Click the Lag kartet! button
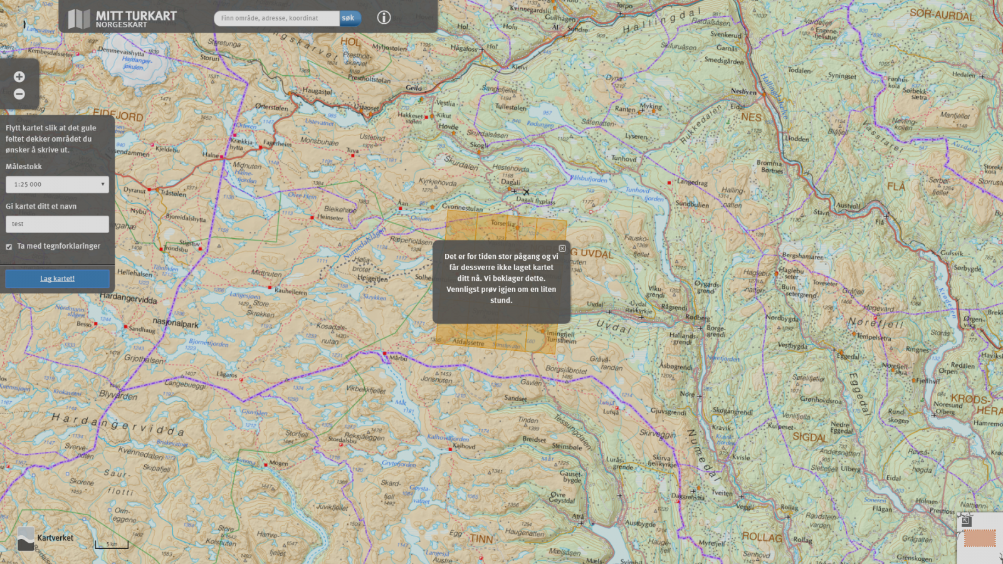This screenshot has height=564, width=1003. coord(57,279)
